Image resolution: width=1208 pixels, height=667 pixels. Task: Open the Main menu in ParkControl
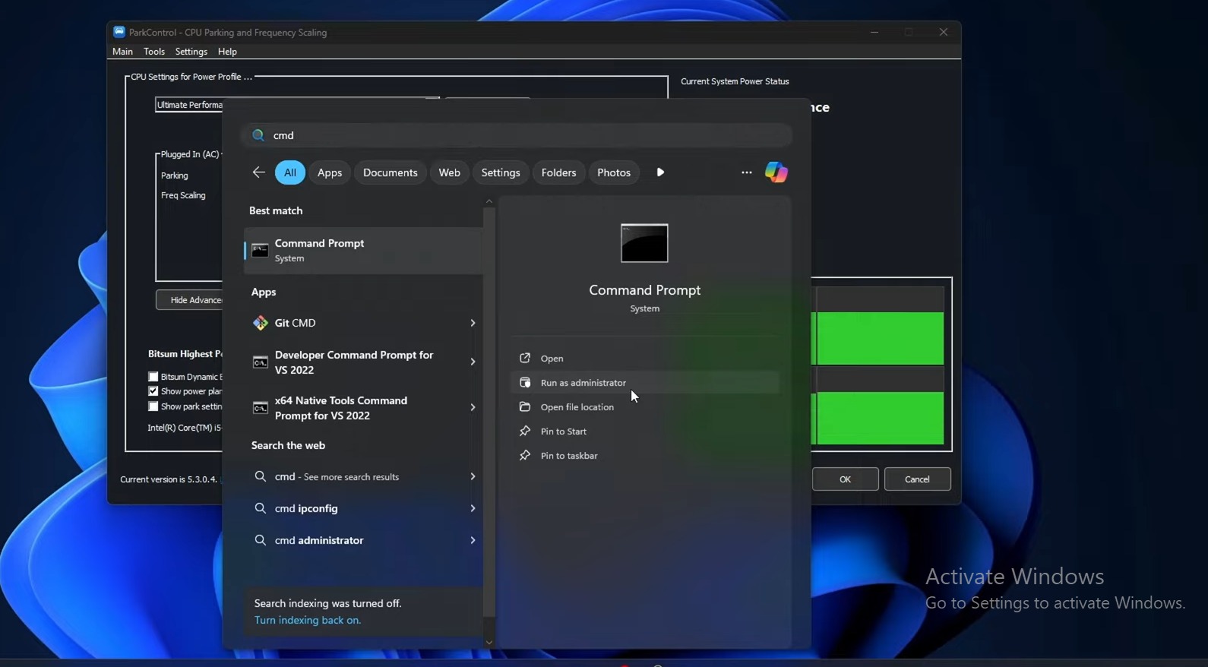click(122, 52)
